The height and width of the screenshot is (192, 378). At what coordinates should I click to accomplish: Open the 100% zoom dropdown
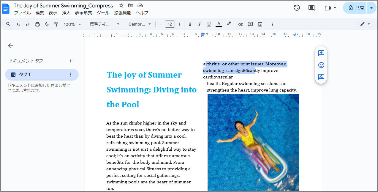[72, 24]
